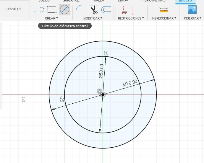Expand the INSERTAR menu
Image resolution: width=204 pixels, height=163 pixels.
click(193, 18)
